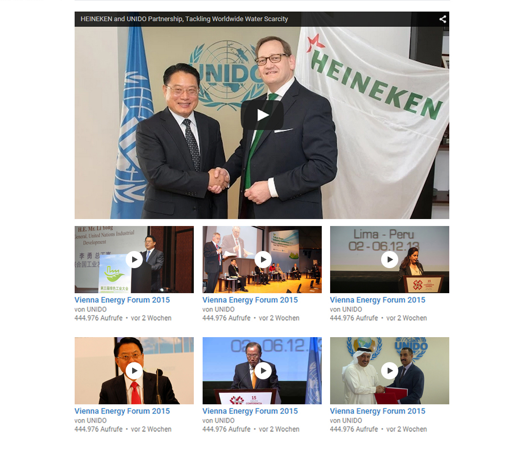Play the Lima - Peru speaker video
The image size is (510, 452).
(389, 260)
